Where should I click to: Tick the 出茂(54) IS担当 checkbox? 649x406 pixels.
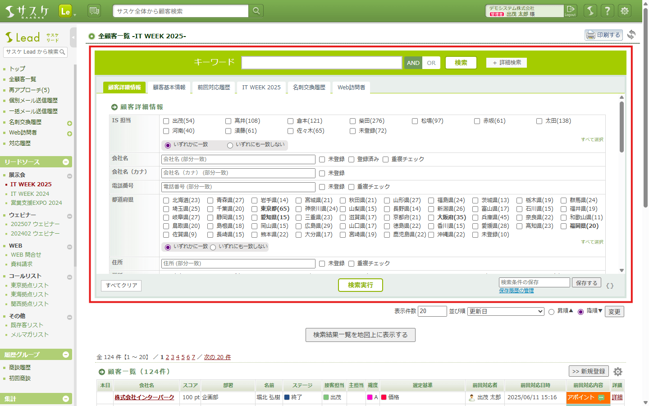pyautogui.click(x=166, y=121)
